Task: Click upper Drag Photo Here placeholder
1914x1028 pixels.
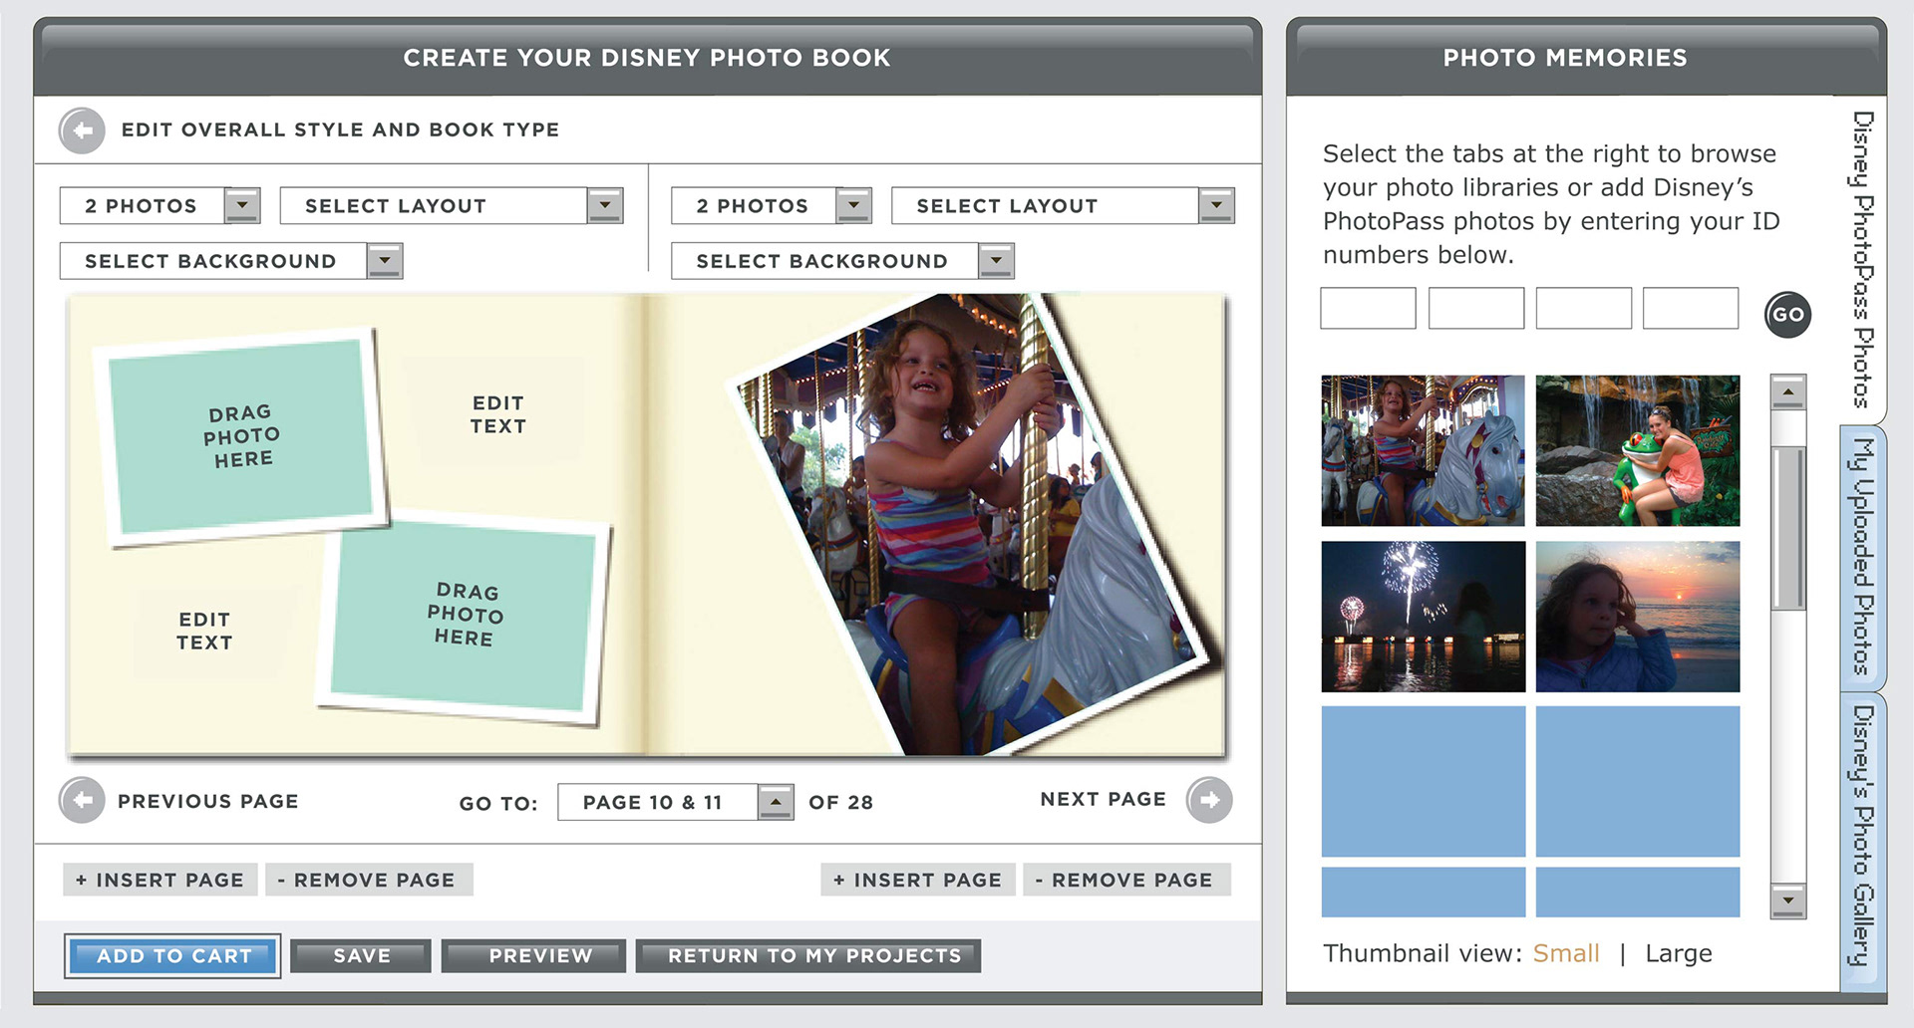Action: point(241,436)
